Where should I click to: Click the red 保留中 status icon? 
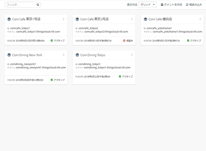coord(124,40)
